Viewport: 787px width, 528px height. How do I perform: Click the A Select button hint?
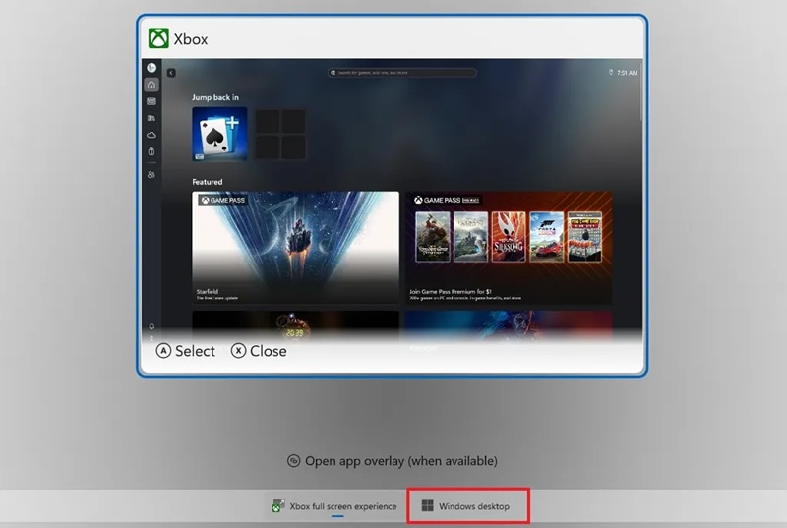(185, 351)
